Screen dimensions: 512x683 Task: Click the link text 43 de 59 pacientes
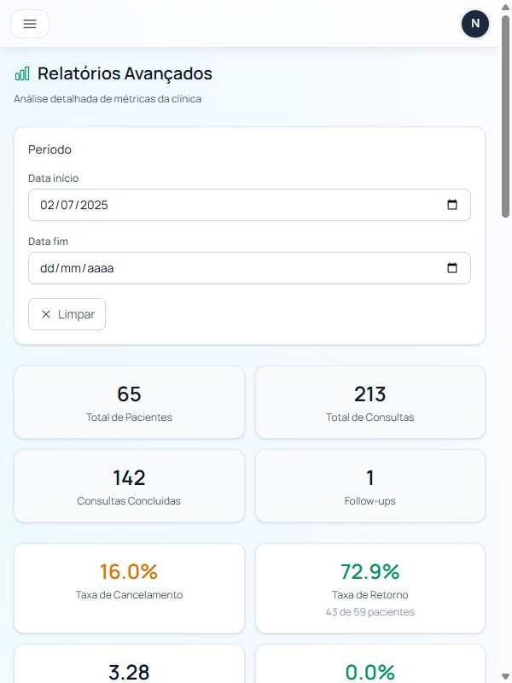[369, 612]
